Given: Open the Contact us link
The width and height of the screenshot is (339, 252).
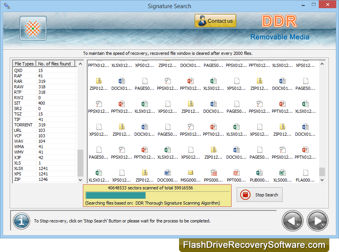Looking at the screenshot, I should 215,21.
